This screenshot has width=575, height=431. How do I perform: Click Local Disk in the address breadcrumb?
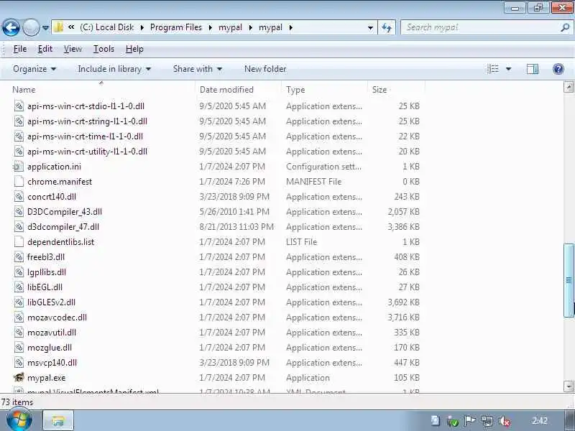106,27
